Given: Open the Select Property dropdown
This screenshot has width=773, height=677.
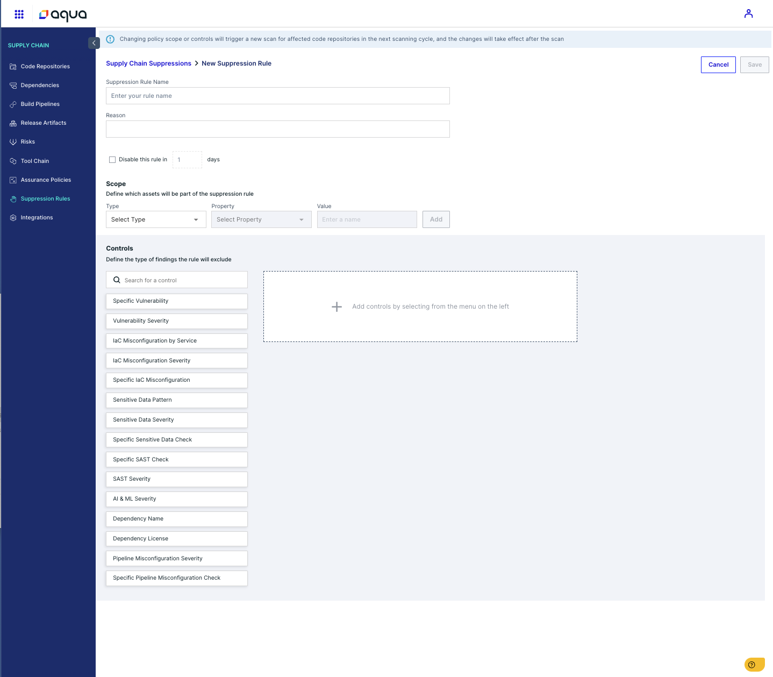Looking at the screenshot, I should click(261, 219).
